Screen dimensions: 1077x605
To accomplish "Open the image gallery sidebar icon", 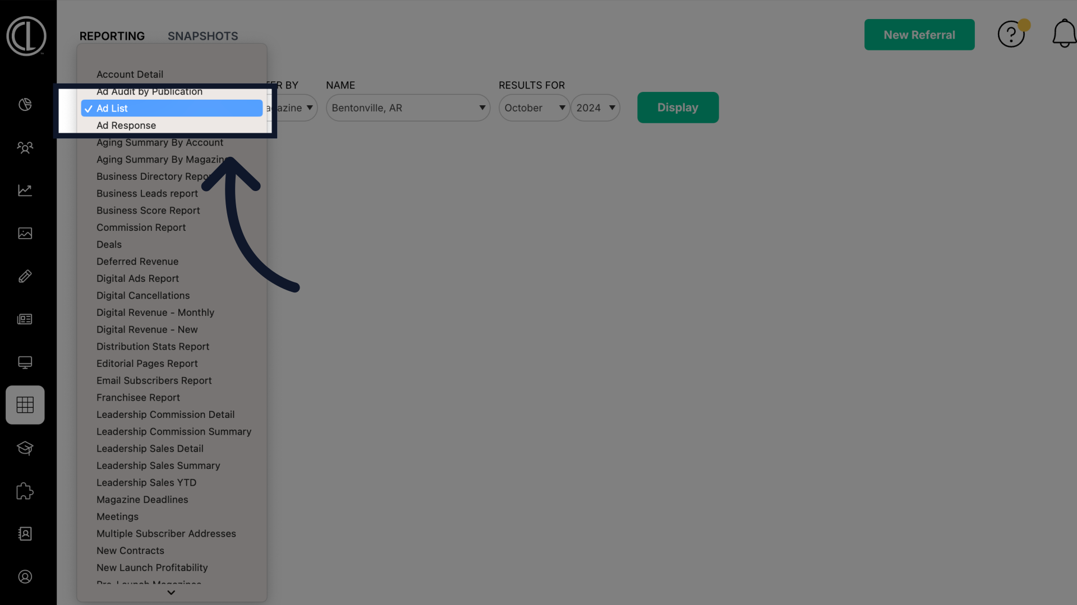I will (x=25, y=234).
